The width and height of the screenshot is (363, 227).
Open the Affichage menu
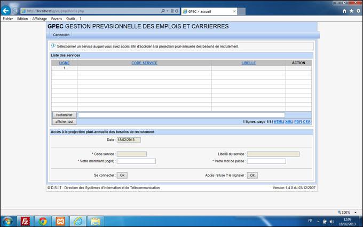[x=40, y=18]
